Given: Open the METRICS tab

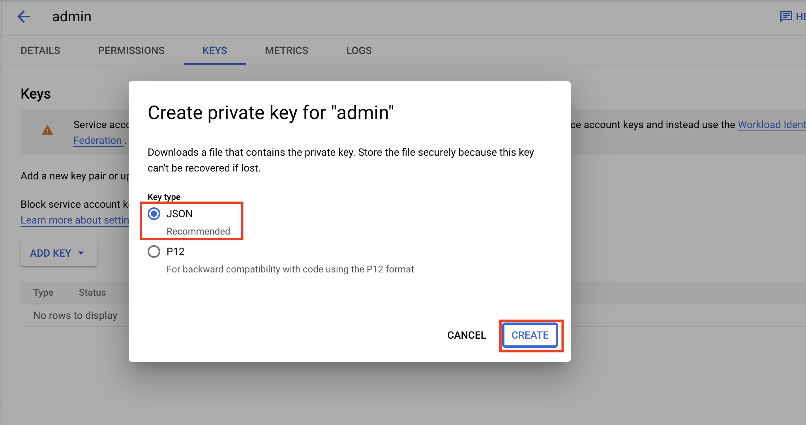Looking at the screenshot, I should click(287, 50).
